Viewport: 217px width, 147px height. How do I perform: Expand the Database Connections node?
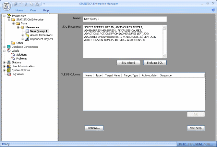point(4,47)
